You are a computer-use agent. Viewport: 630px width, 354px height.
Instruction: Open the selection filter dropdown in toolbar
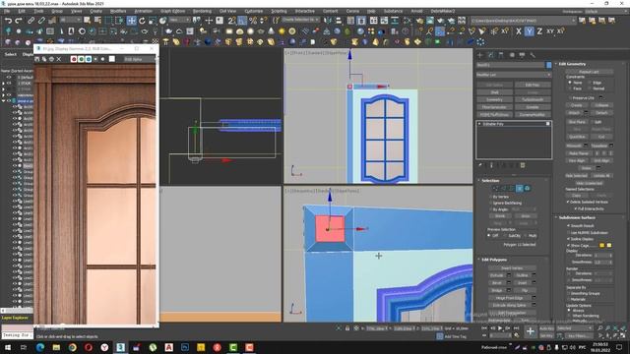(x=70, y=20)
